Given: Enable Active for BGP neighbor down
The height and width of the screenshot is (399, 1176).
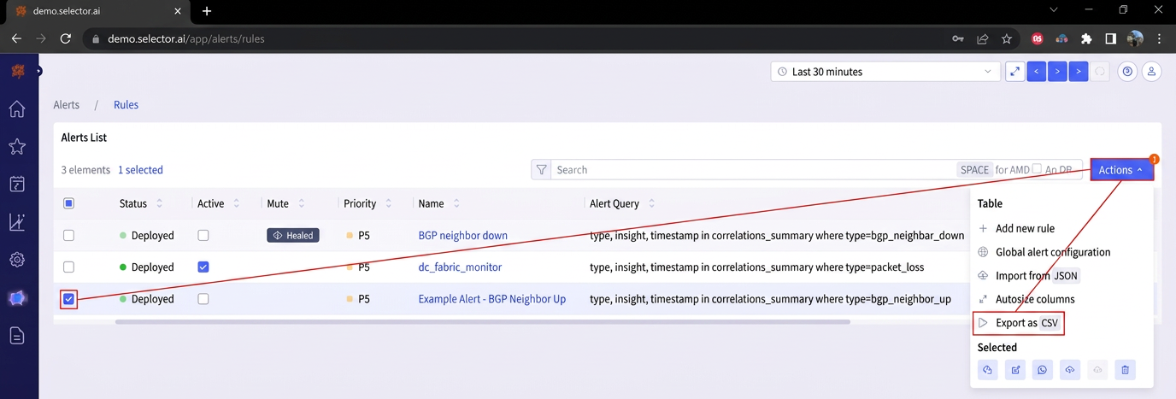Looking at the screenshot, I should click(x=203, y=235).
